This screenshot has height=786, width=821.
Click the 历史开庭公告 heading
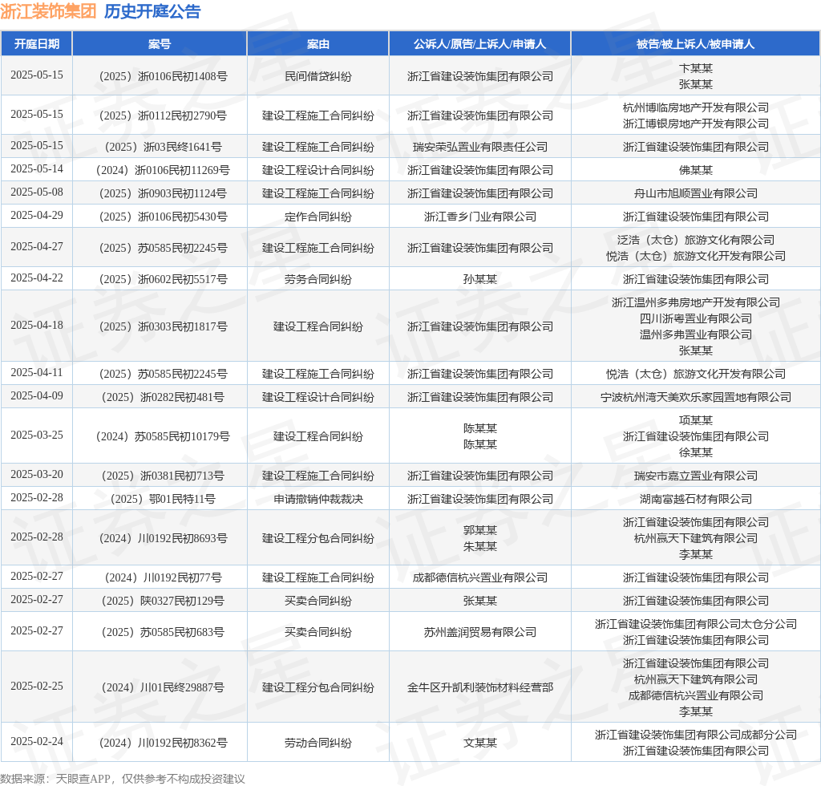coord(152,11)
